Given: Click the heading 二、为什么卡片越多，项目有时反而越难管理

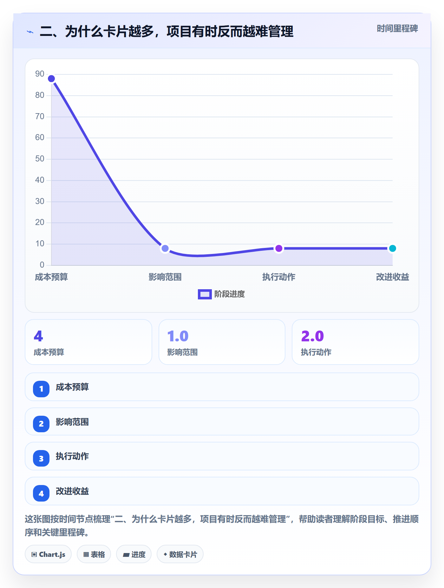Looking at the screenshot, I should click(167, 32).
